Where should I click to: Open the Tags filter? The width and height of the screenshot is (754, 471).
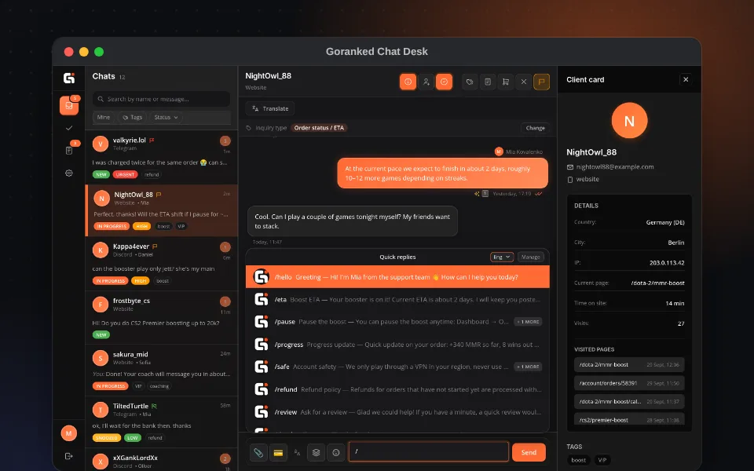tap(132, 117)
